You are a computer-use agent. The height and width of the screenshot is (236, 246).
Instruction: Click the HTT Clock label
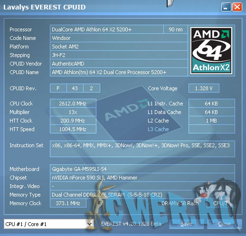(21, 121)
